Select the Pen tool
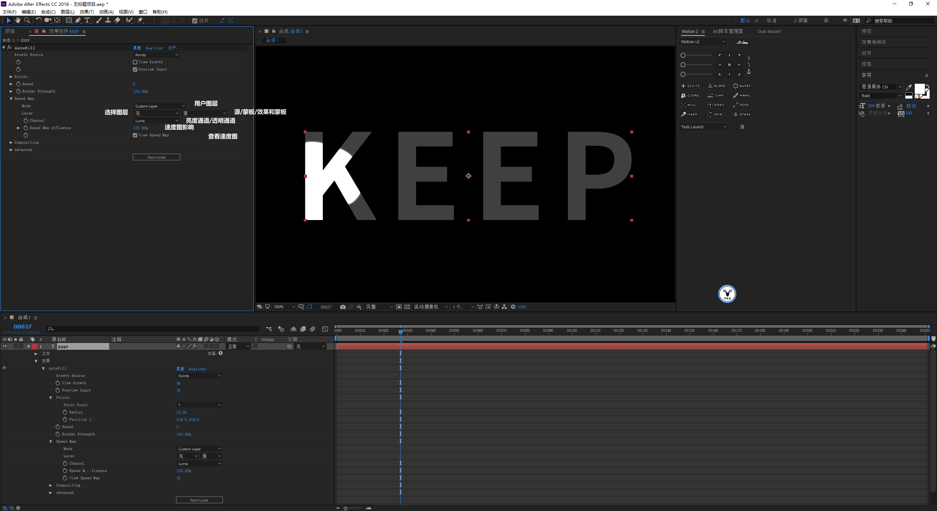Viewport: 937px width, 511px height. [x=78, y=20]
